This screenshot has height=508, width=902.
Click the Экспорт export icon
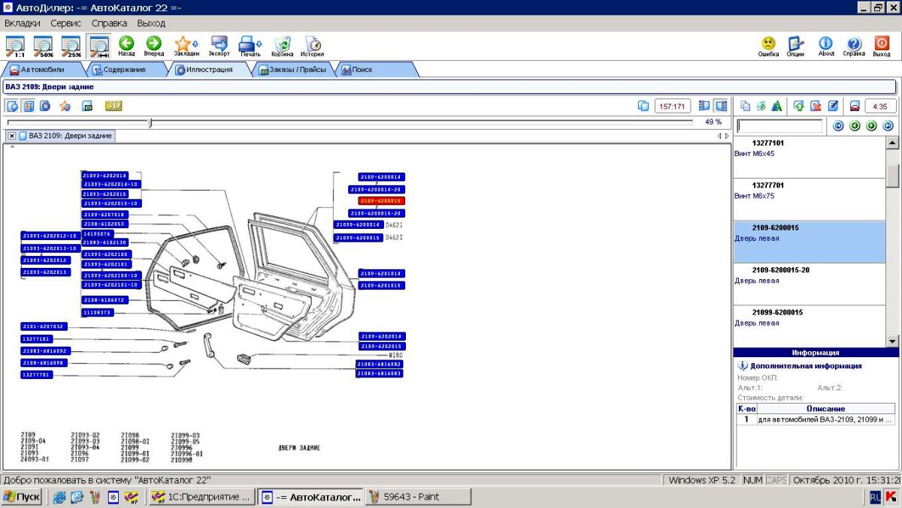click(x=219, y=47)
